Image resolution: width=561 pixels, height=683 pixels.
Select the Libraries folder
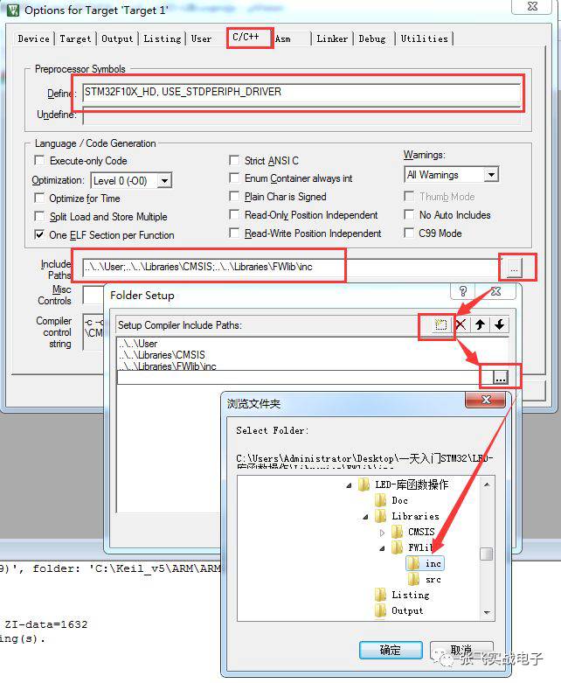pyautogui.click(x=407, y=516)
